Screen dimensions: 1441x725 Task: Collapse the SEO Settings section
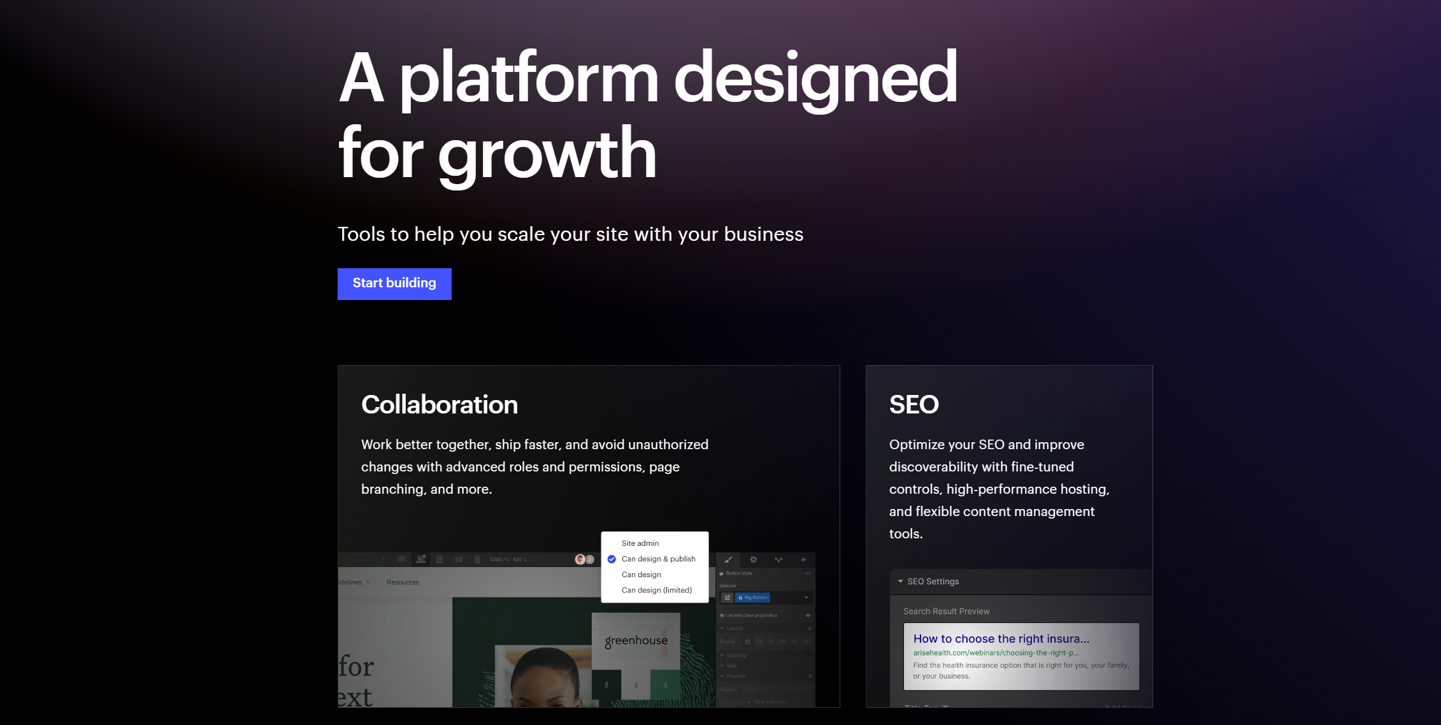901,581
